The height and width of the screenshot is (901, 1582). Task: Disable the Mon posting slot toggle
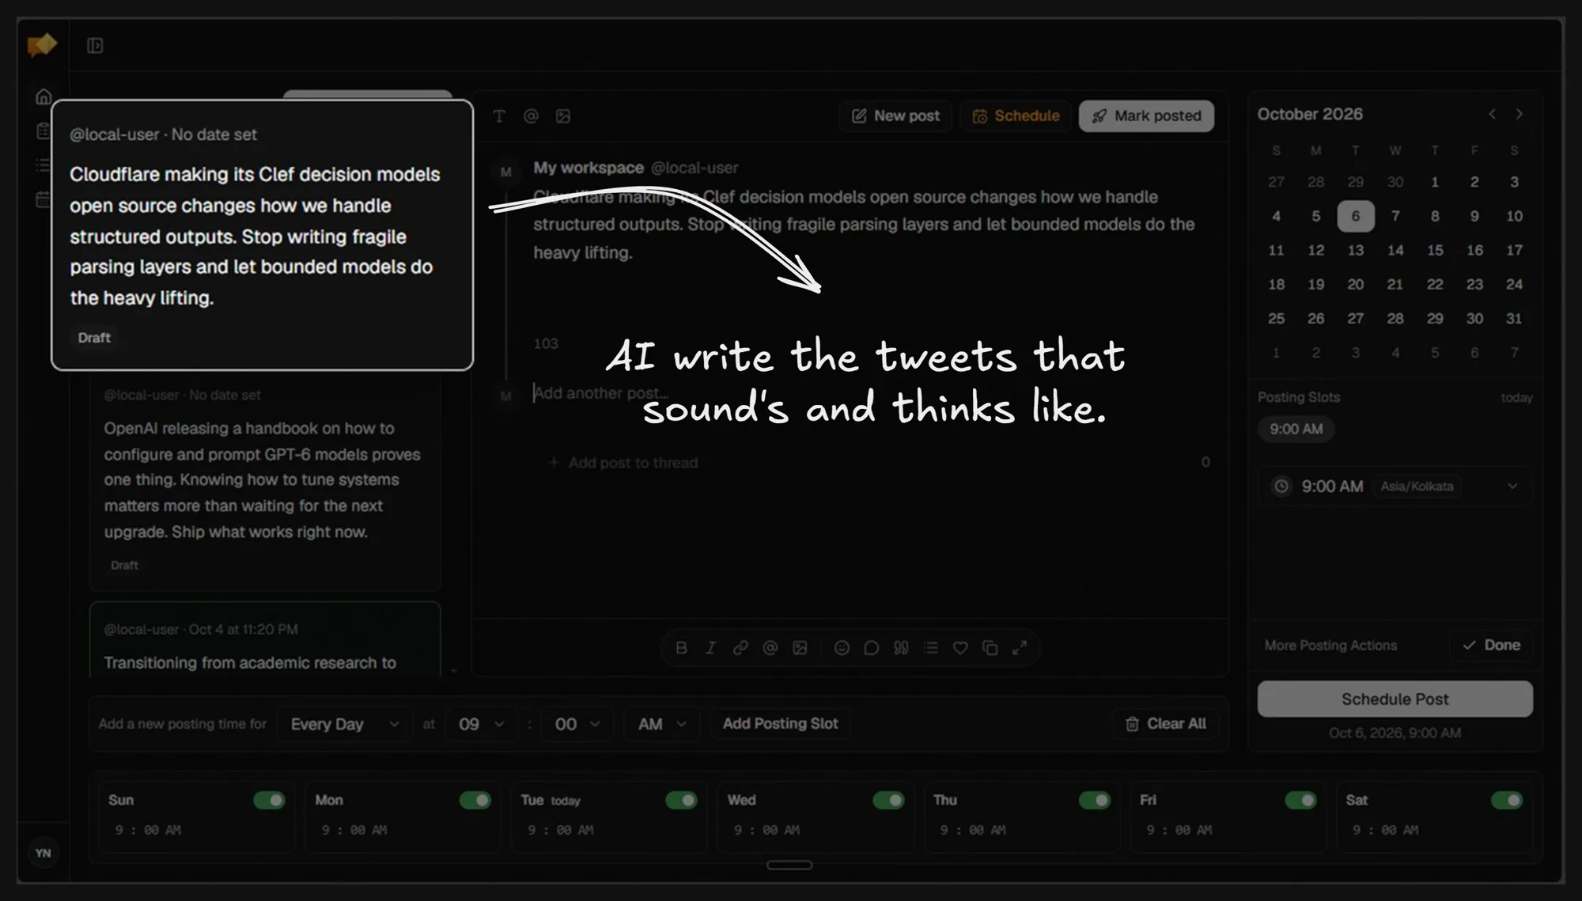pos(475,801)
